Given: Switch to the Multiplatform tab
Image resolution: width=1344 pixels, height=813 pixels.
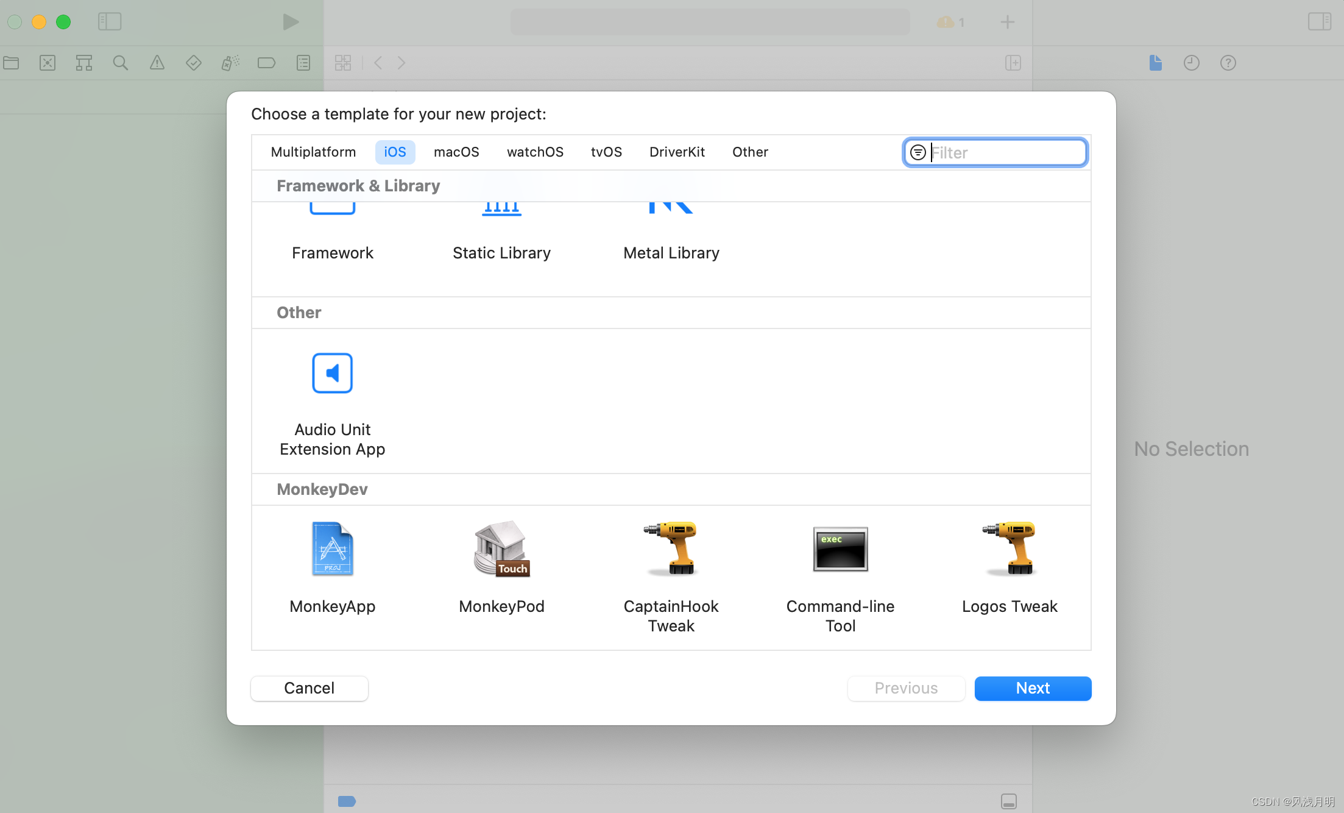Looking at the screenshot, I should point(313,152).
